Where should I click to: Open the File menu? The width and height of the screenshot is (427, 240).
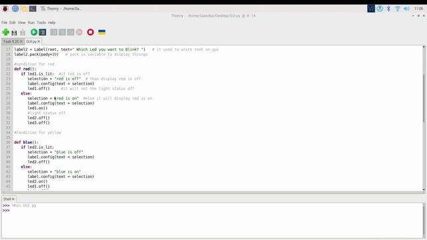(5, 23)
